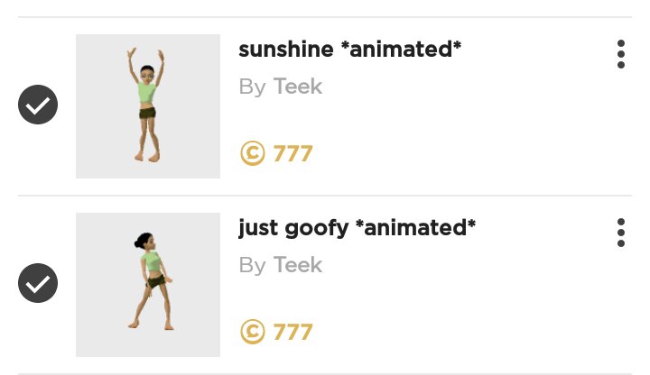This screenshot has width=650, height=375.
Task: Select the 777 price on just goofy
Action: 292,332
